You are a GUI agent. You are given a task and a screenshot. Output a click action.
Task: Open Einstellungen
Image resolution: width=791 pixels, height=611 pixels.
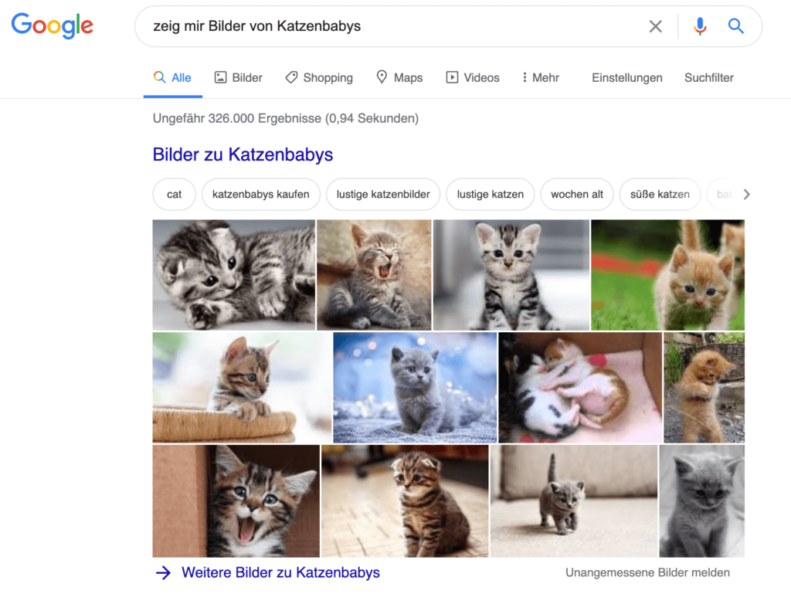tap(626, 77)
